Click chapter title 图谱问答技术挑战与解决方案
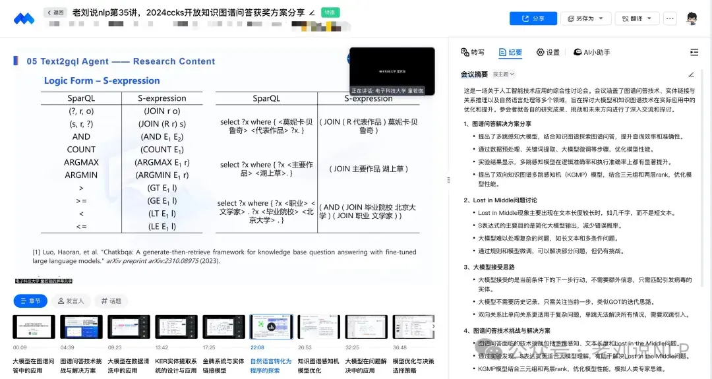 [81, 366]
